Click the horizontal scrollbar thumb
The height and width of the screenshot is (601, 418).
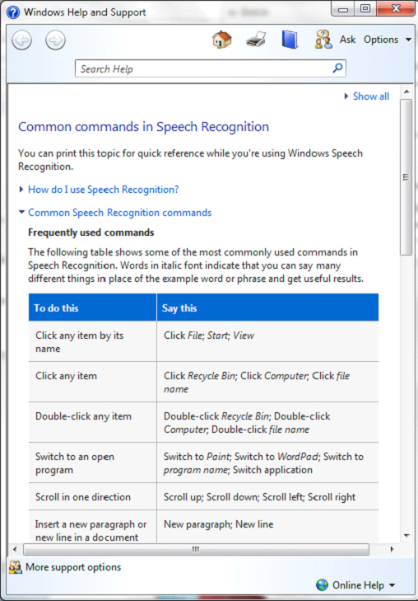196,549
